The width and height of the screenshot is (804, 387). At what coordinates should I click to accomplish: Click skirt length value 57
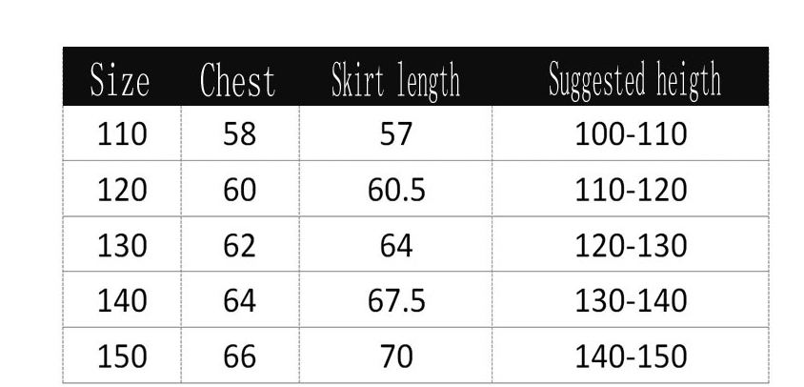tap(396, 133)
